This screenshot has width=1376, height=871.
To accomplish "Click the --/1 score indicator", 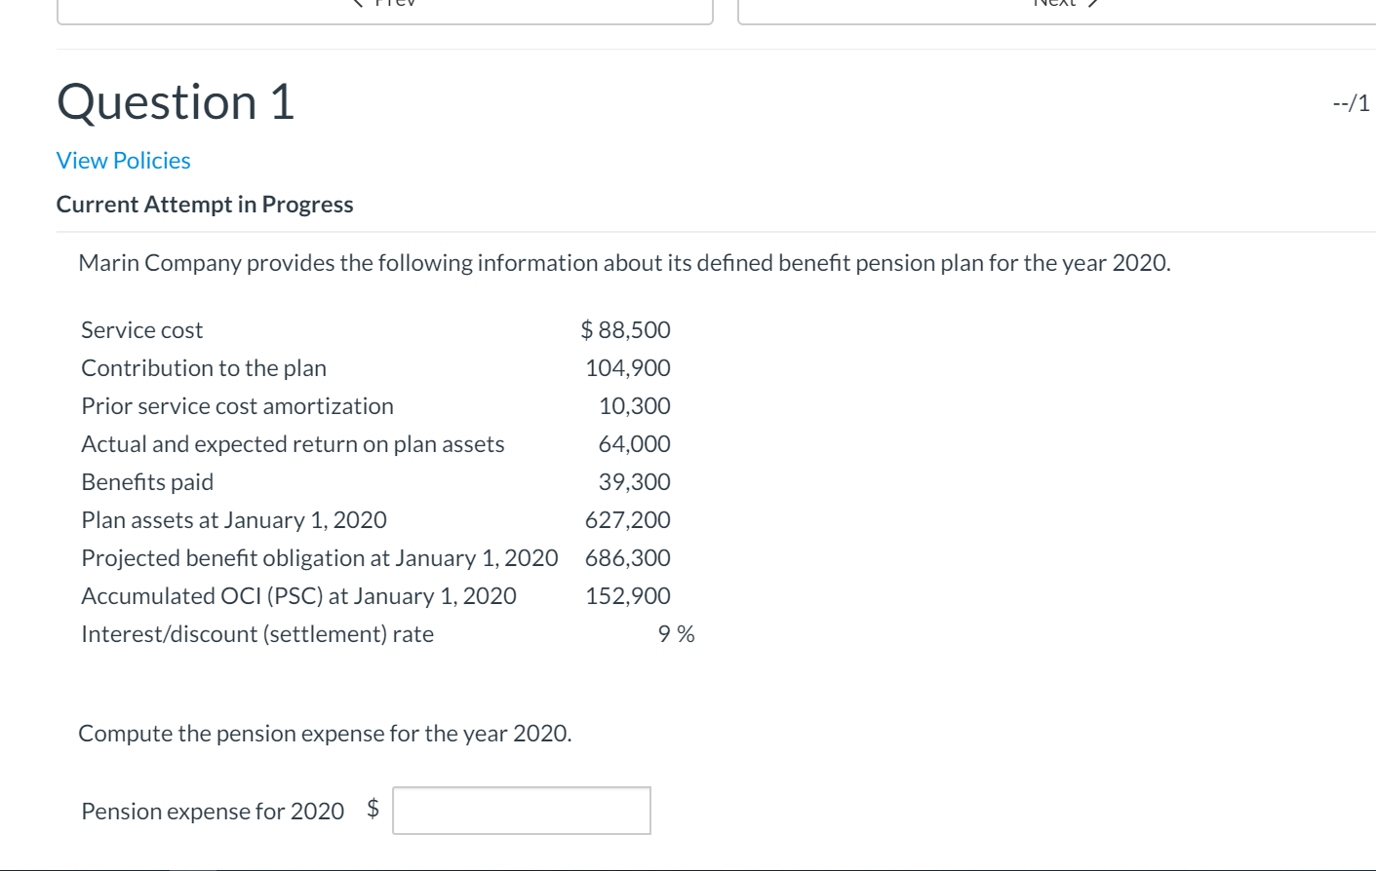I will [1353, 101].
